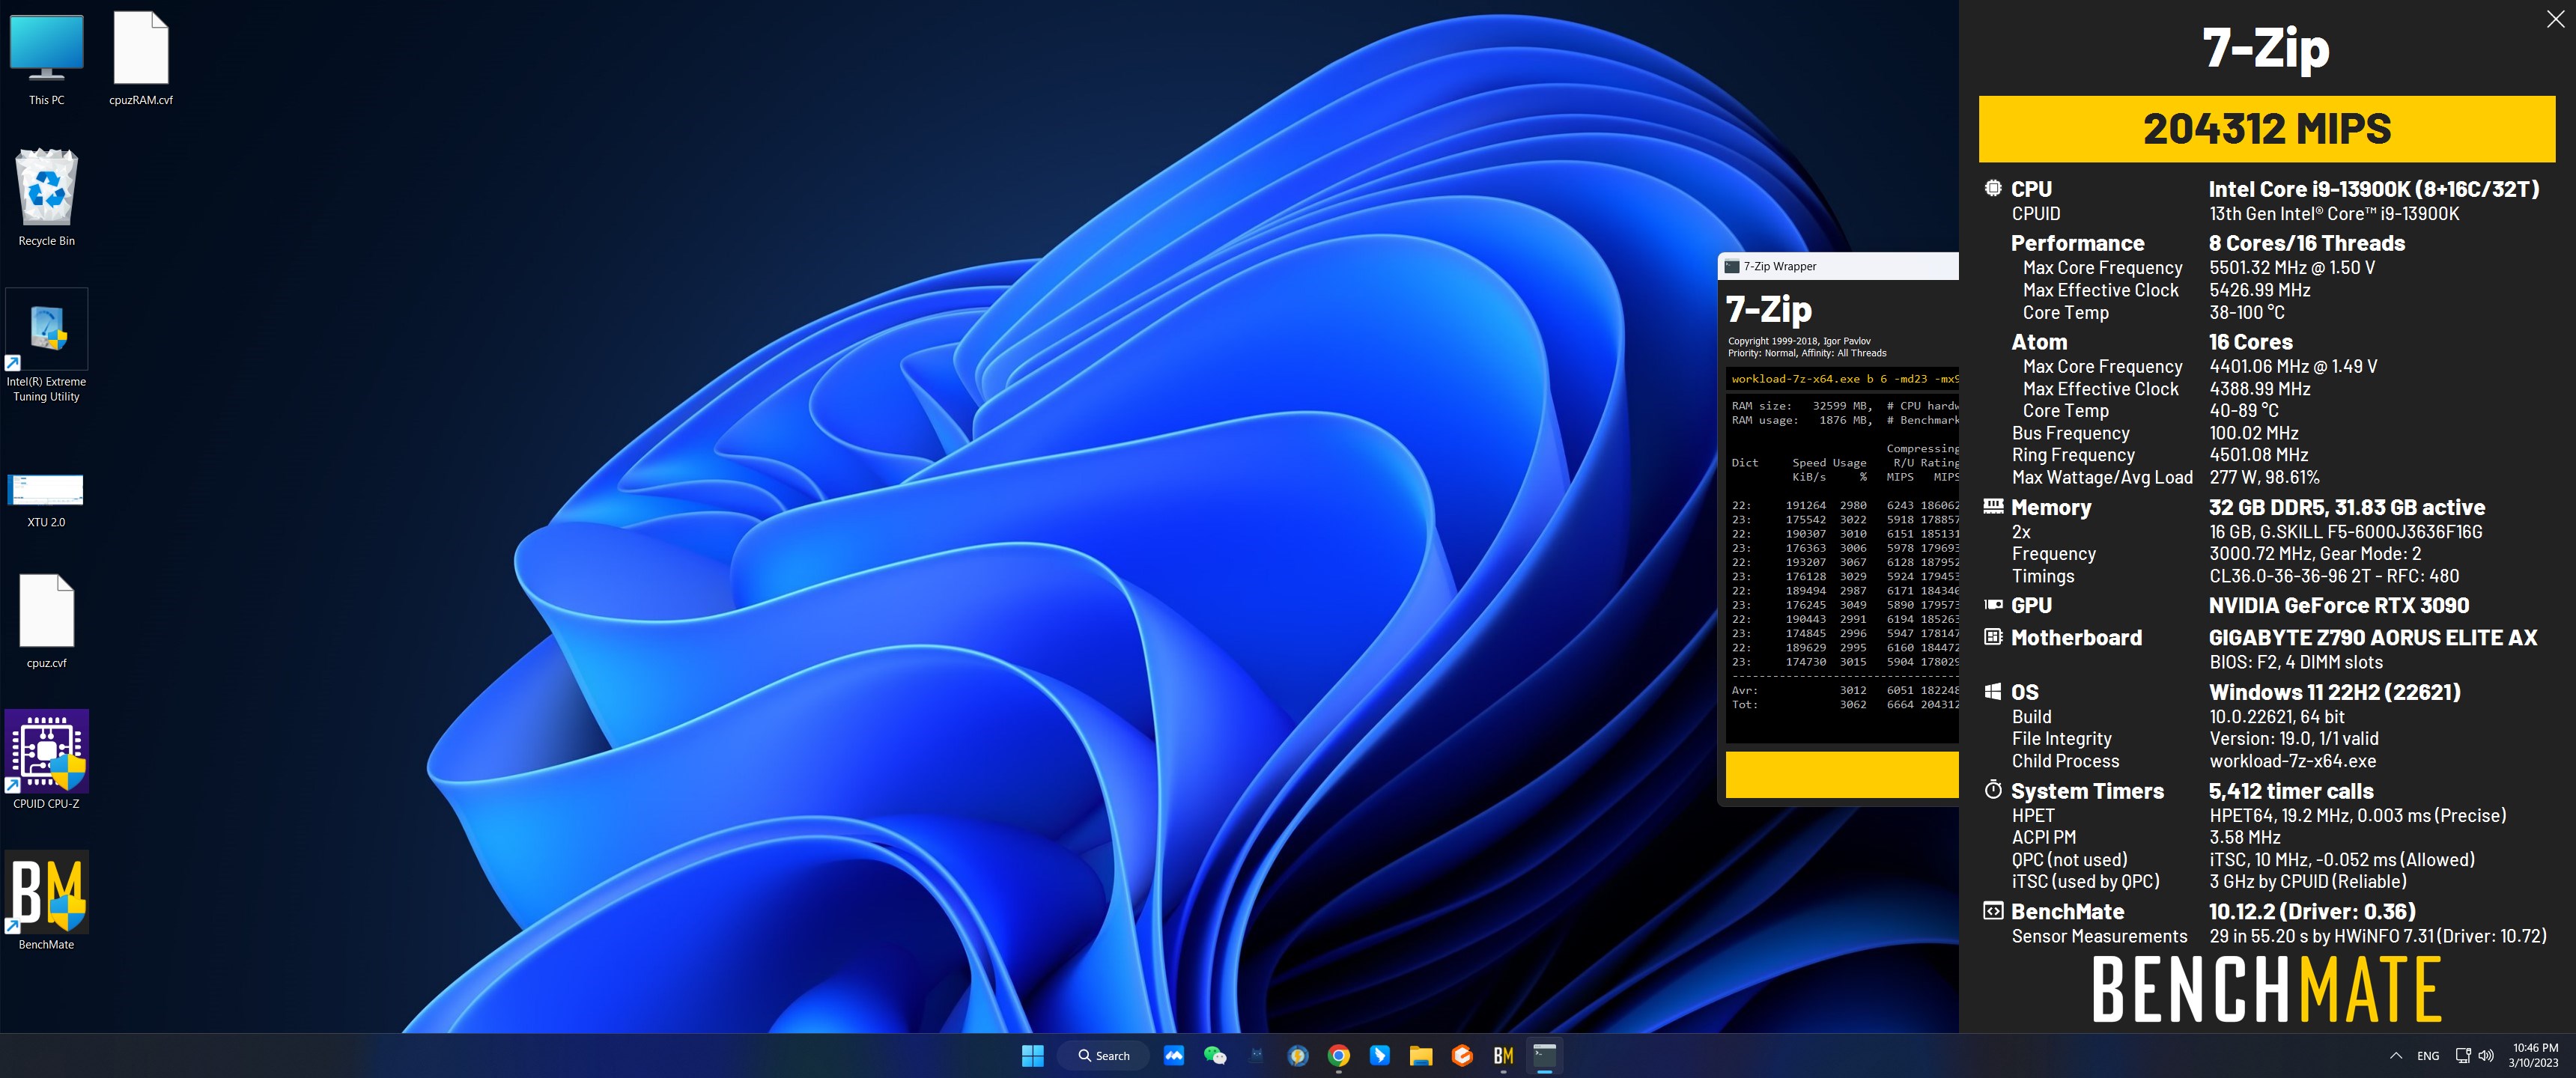Select the cpuzRAM.cvf file on desktop

click(141, 58)
